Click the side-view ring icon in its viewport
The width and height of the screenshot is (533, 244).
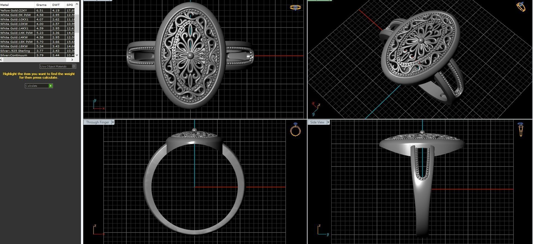521,130
